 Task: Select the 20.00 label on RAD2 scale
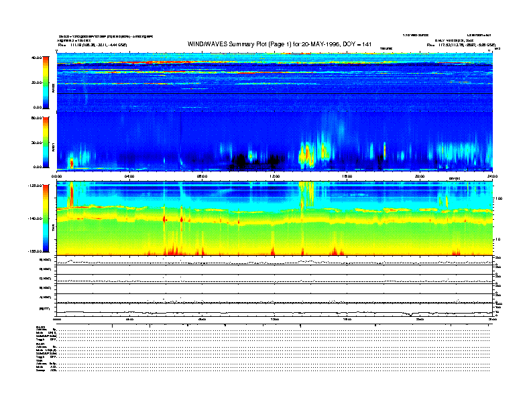coord(36,82)
